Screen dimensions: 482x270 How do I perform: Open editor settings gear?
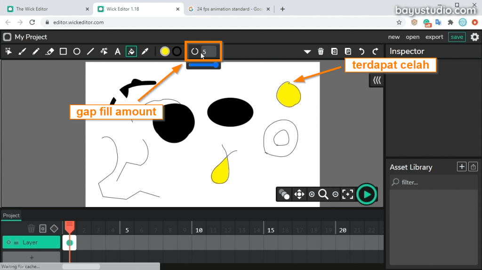click(x=474, y=37)
